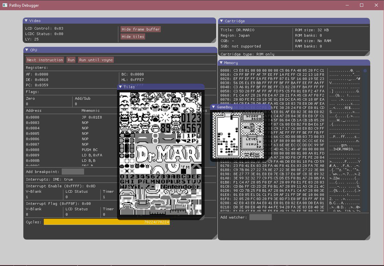Image resolution: width=384 pixels, height=266 pixels.
Task: Click memory row address '0000:'
Action: pos(226,70)
